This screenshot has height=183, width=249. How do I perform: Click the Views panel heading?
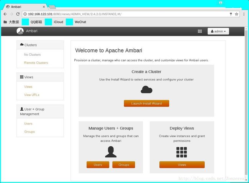tap(40, 77)
